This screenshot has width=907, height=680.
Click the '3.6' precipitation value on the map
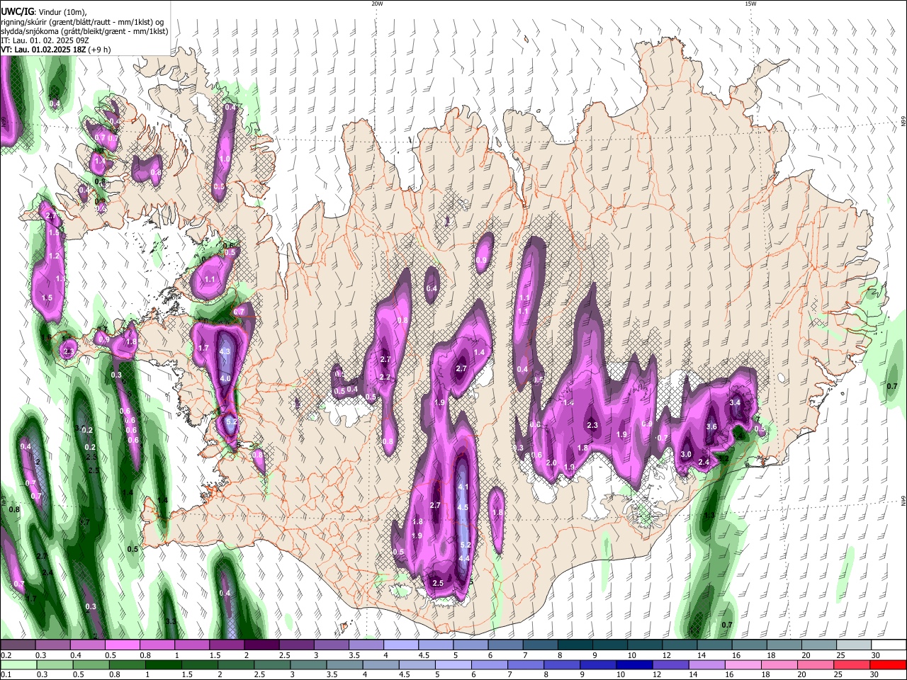[712, 427]
